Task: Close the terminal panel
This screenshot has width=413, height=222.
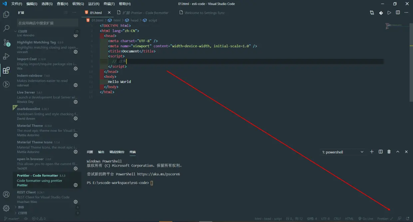Action: (406, 152)
